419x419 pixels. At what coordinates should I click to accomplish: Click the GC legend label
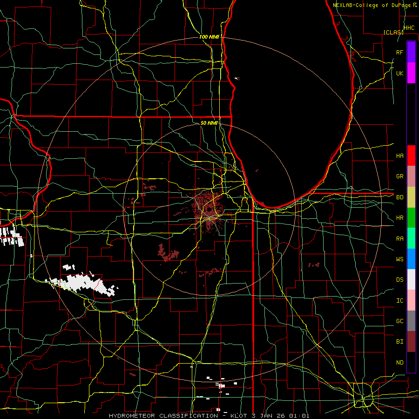coord(399,321)
